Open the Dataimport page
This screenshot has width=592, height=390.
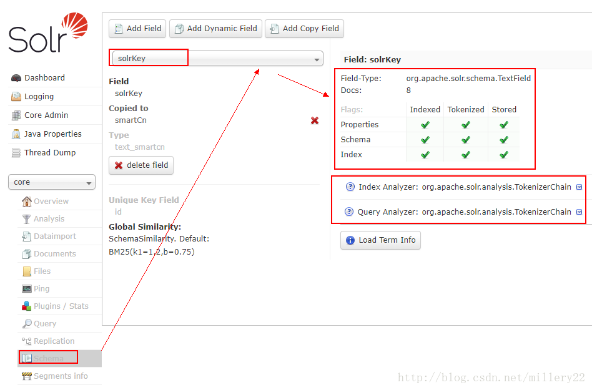click(55, 236)
